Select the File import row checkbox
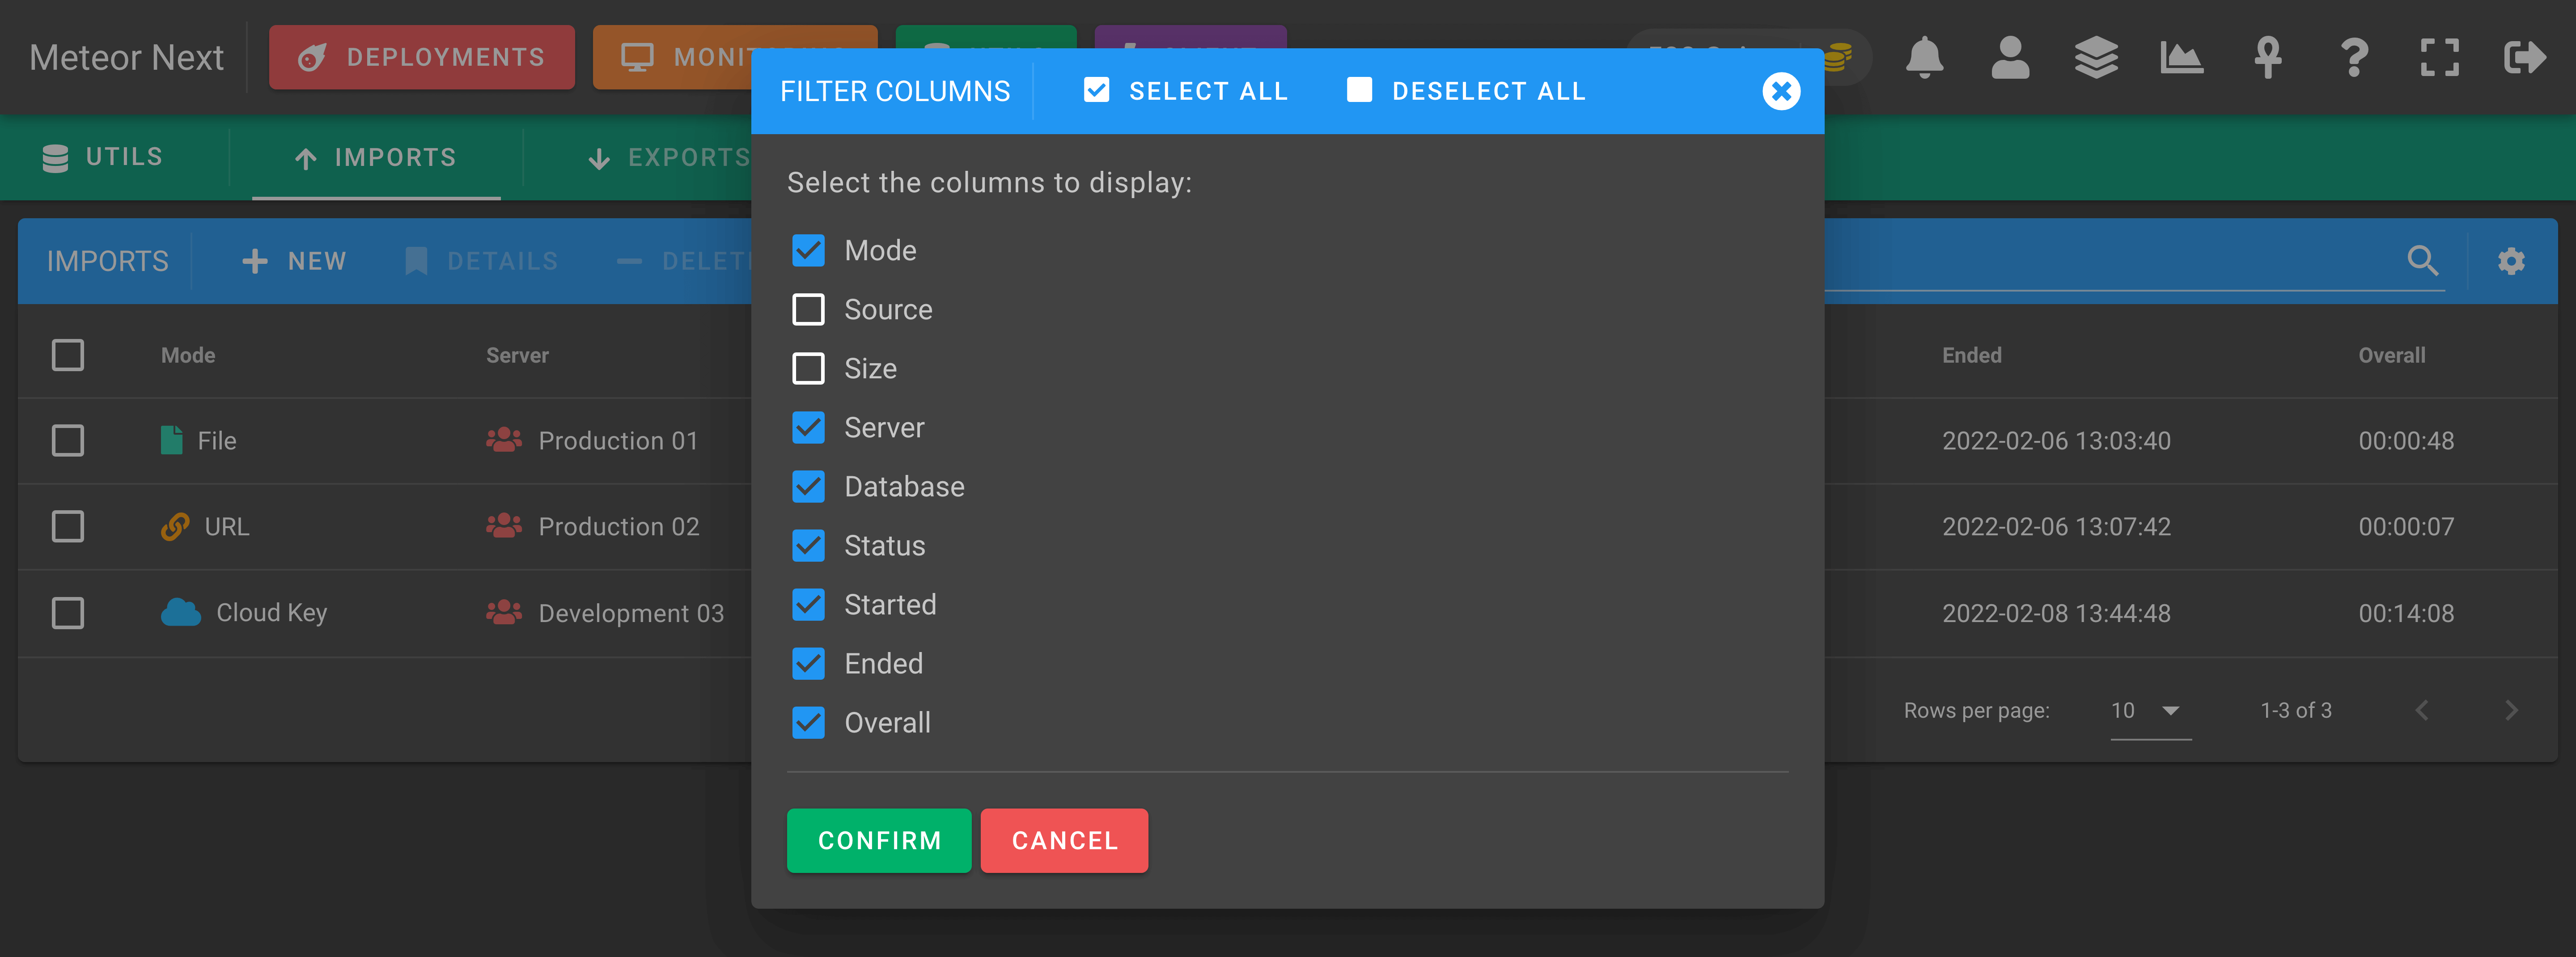 click(x=67, y=440)
